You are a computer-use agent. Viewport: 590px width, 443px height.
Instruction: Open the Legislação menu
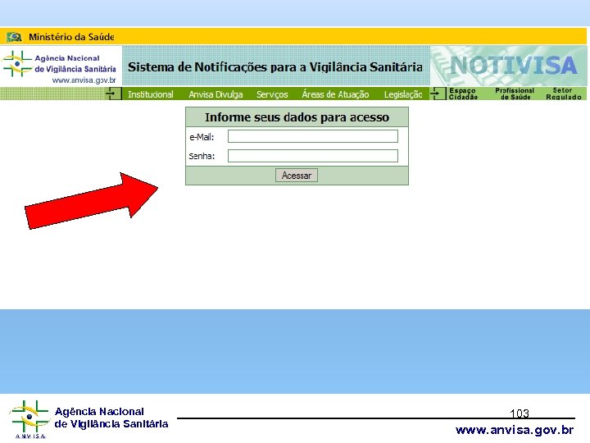[x=403, y=94]
